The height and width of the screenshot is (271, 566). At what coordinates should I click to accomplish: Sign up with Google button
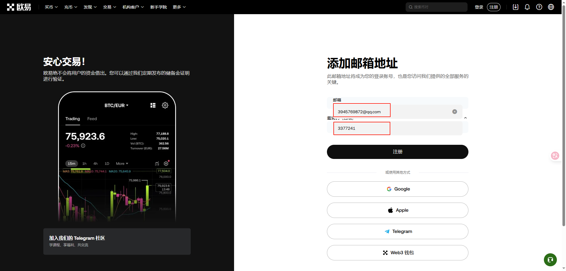[x=397, y=189]
